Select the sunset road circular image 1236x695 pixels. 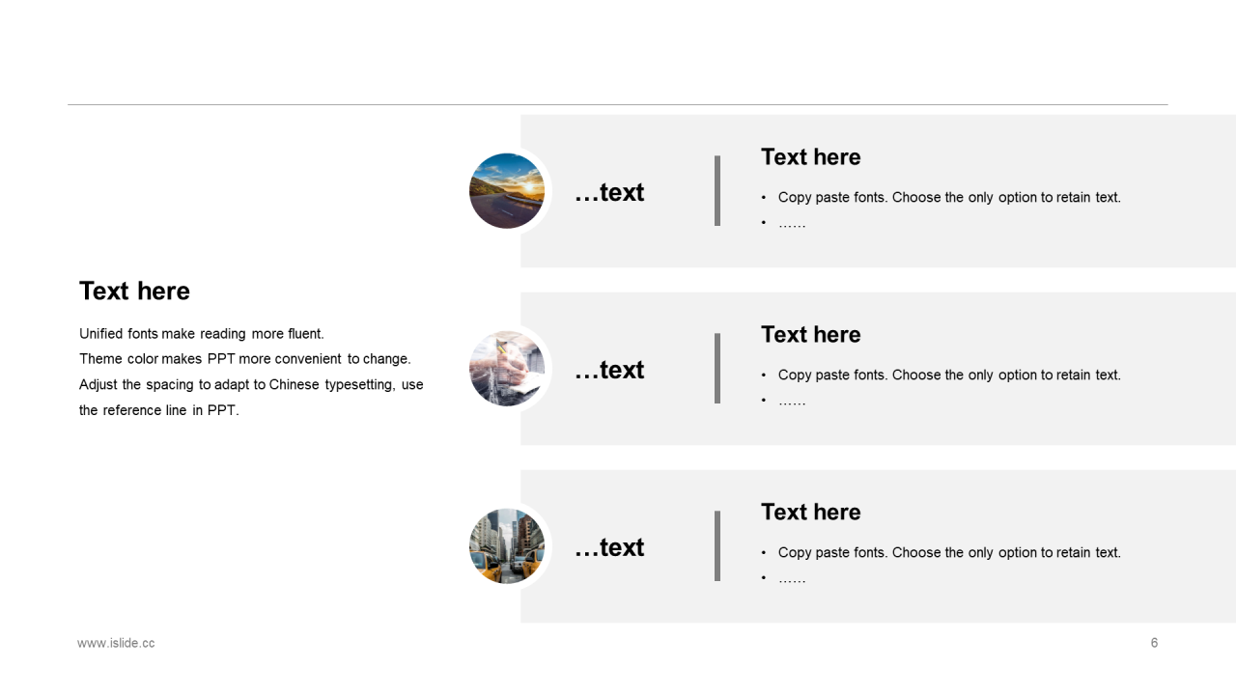click(507, 191)
